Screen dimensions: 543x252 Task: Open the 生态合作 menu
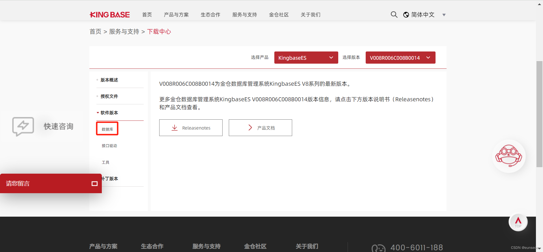pos(210,15)
